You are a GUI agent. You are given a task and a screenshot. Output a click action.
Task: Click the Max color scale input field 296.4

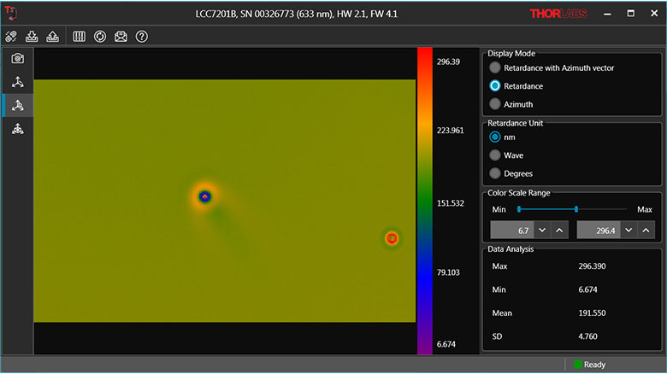click(599, 231)
